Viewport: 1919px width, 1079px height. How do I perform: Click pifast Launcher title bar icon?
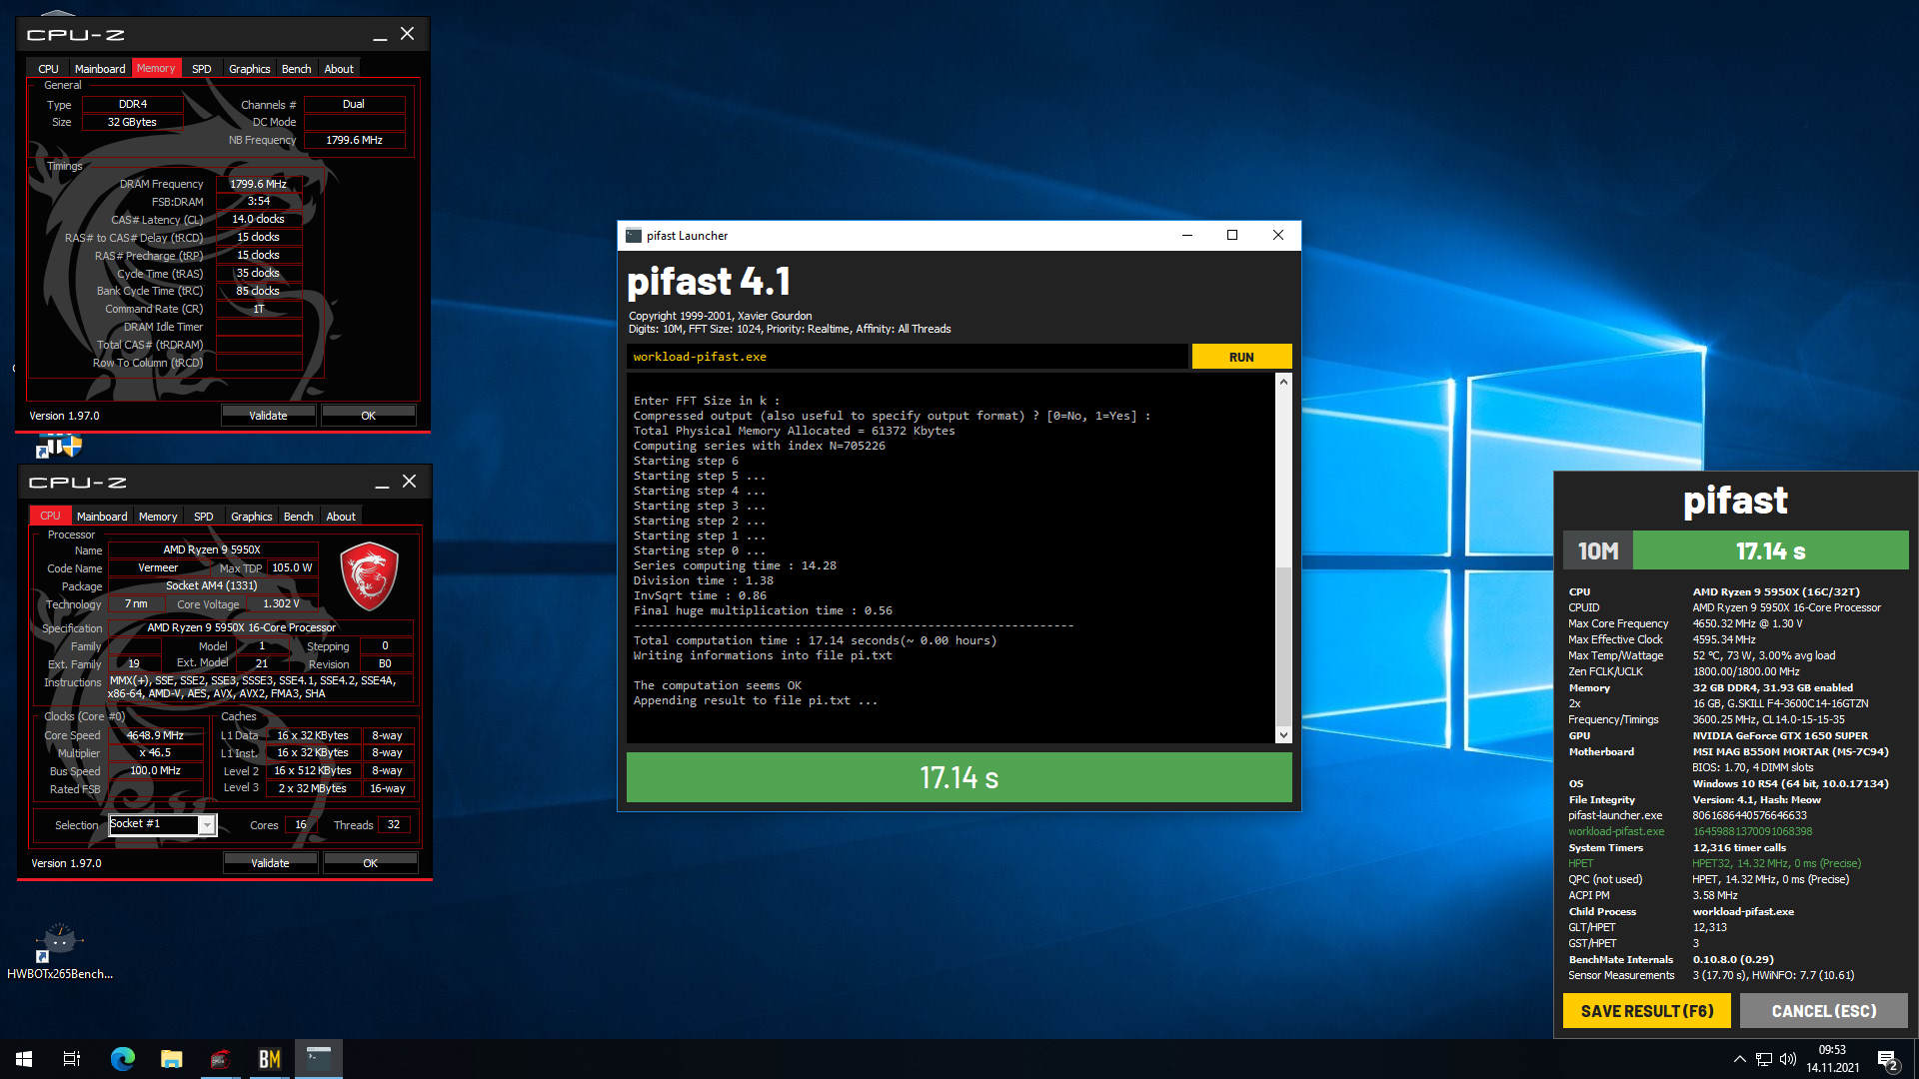[634, 236]
